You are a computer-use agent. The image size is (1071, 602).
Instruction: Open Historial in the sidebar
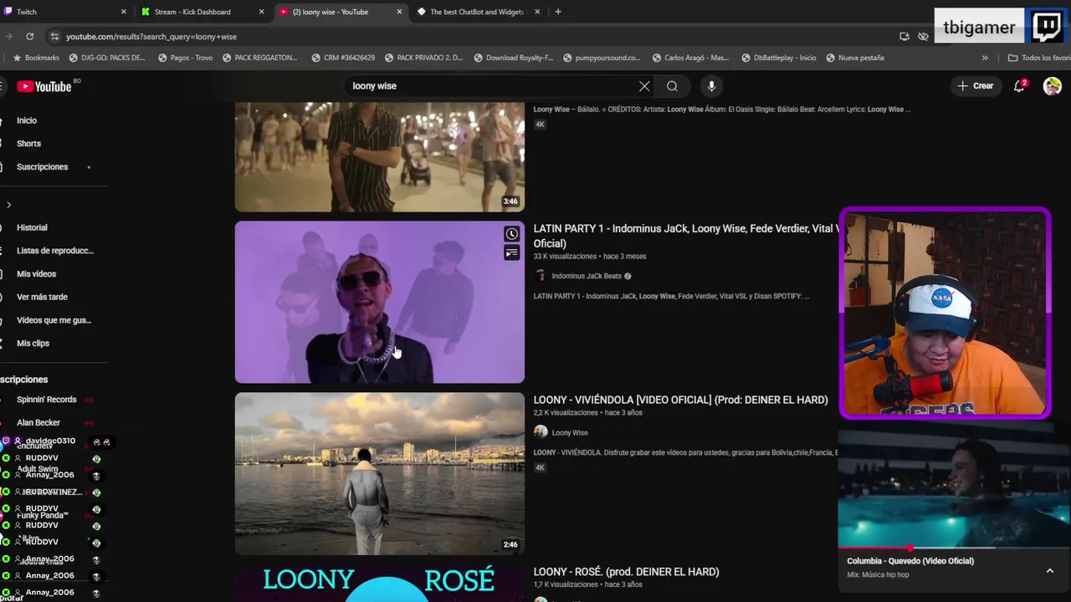[x=32, y=227]
